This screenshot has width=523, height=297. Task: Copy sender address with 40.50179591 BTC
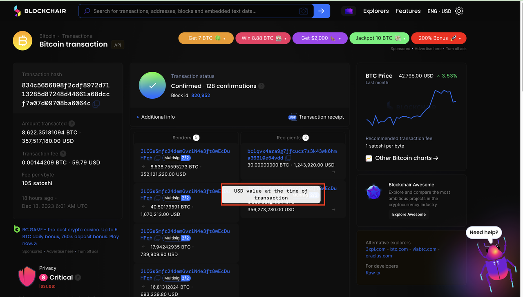coord(157,198)
